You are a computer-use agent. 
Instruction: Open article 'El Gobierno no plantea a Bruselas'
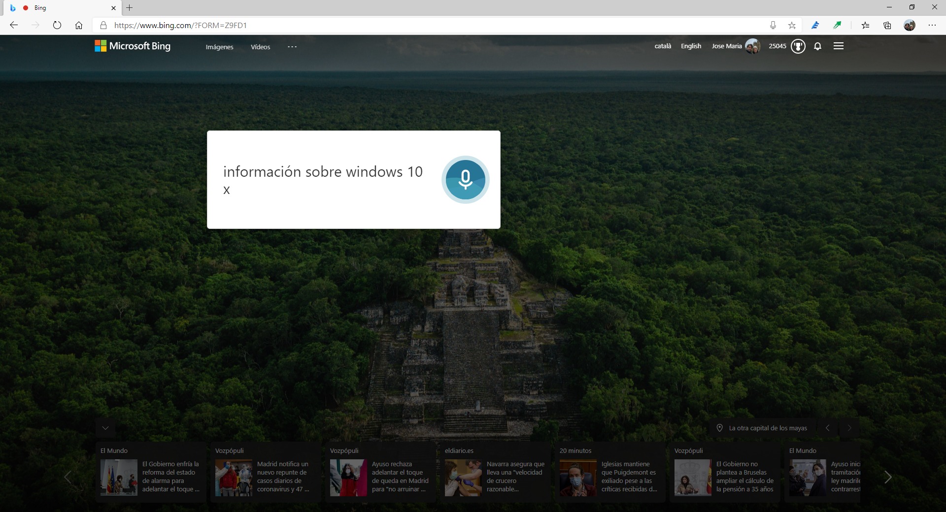click(745, 477)
